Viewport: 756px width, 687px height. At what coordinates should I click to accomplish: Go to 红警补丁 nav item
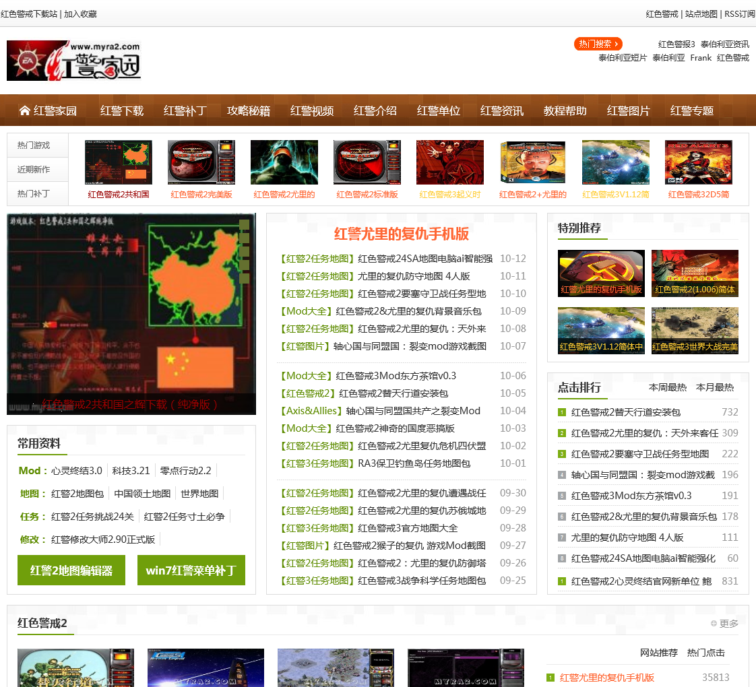(185, 111)
